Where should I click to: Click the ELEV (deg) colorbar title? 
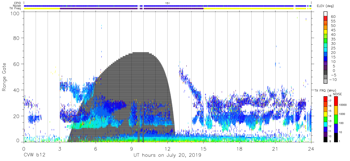tap(325, 6)
